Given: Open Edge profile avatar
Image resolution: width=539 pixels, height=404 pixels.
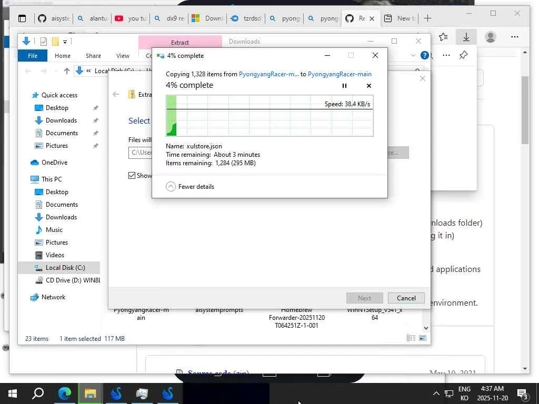Looking at the screenshot, I should [x=491, y=37].
